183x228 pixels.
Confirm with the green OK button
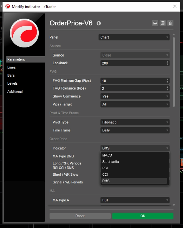[143, 216]
